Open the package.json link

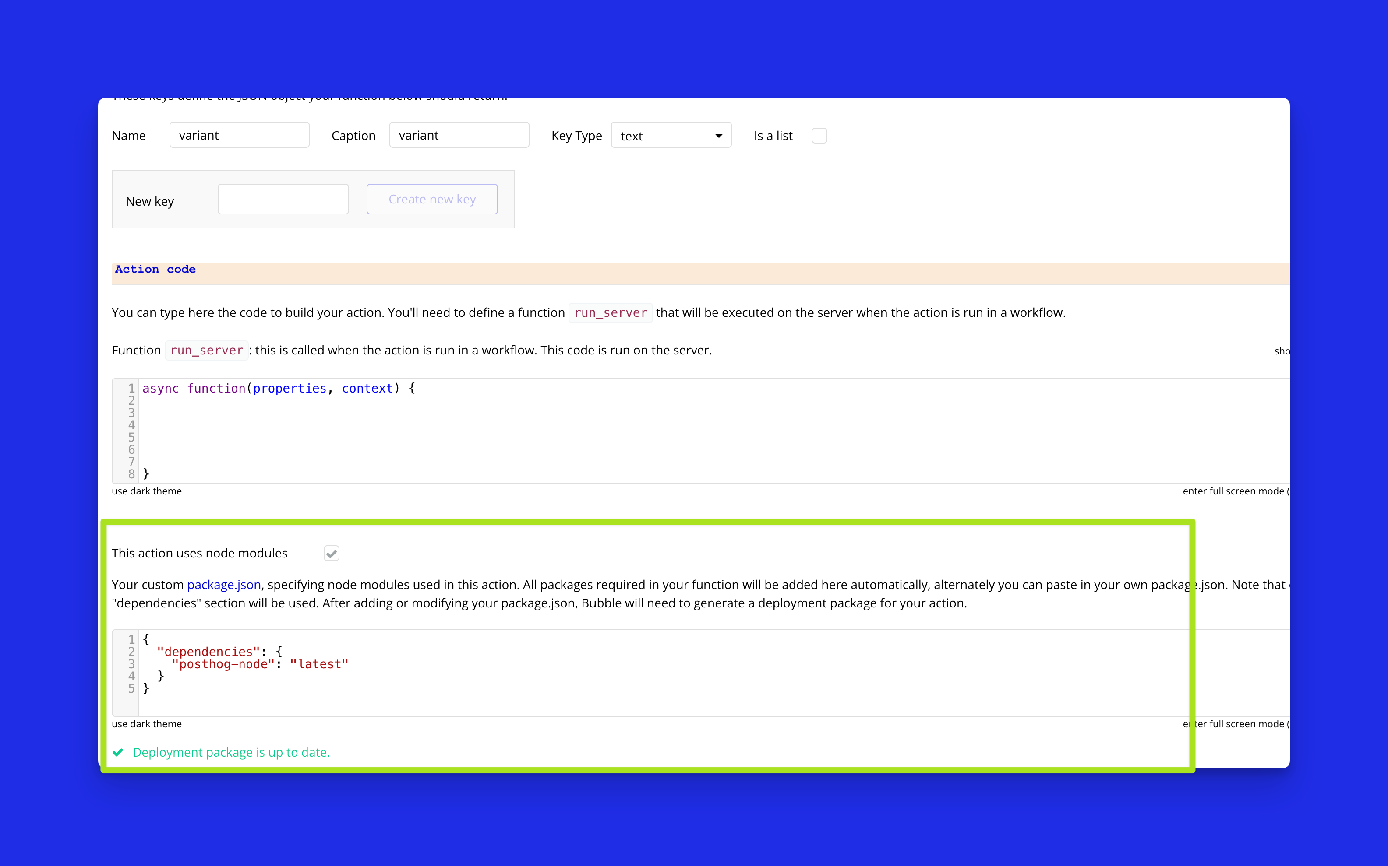(223, 585)
